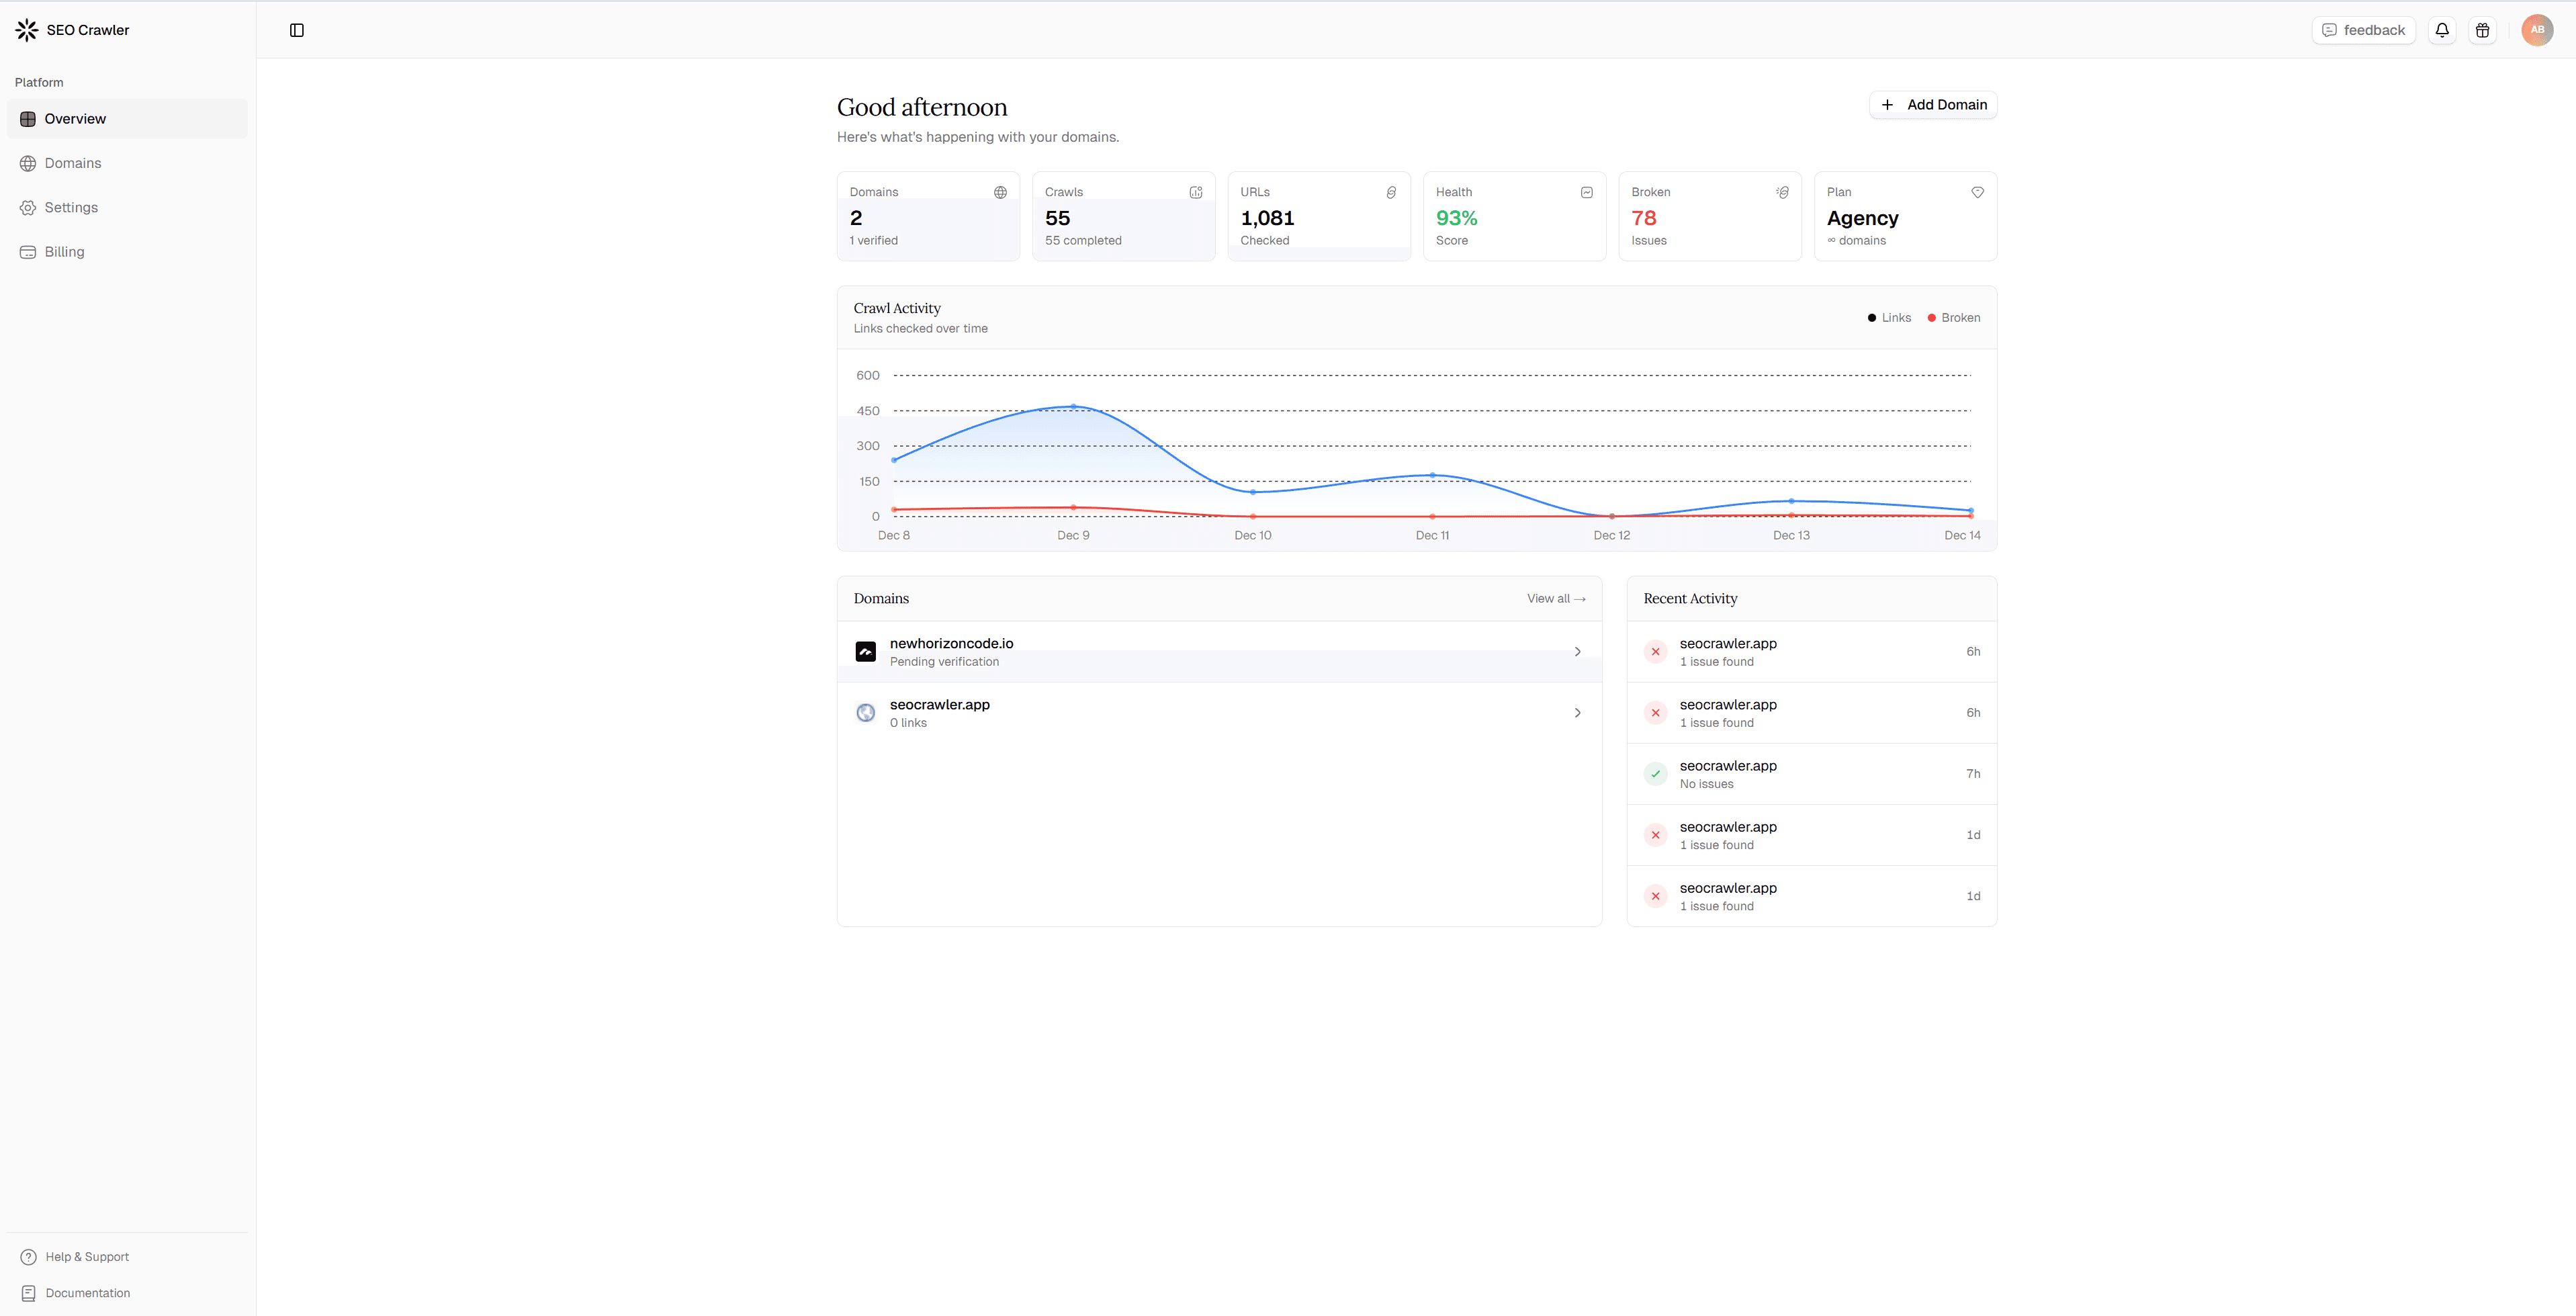The width and height of the screenshot is (2576, 1316).
Task: Click the 93% Health score indicator
Action: pyautogui.click(x=1457, y=218)
